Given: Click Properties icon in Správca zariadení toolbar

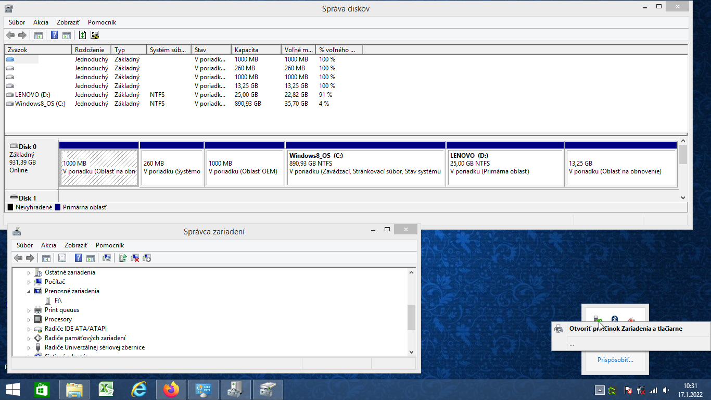Looking at the screenshot, I should point(62,258).
